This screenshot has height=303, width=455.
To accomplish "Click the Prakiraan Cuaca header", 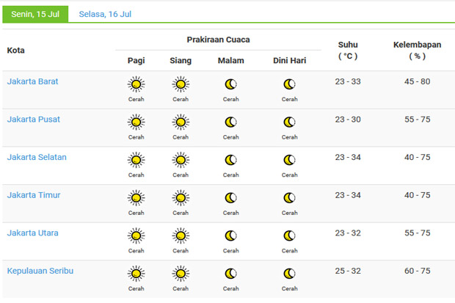I will pos(218,40).
